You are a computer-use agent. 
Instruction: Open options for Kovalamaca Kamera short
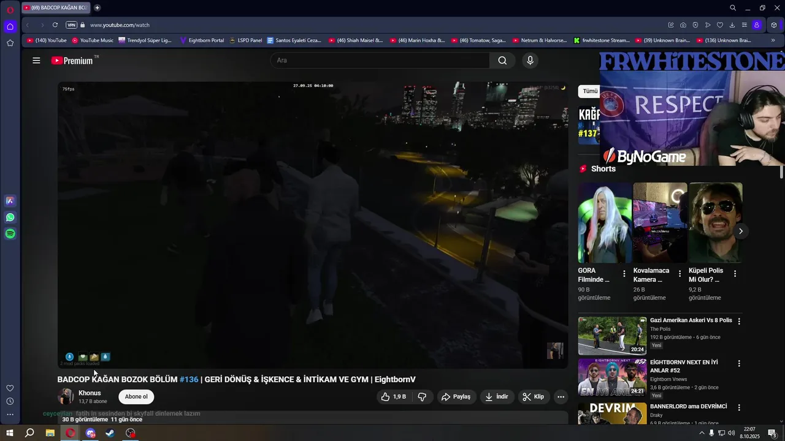(680, 274)
